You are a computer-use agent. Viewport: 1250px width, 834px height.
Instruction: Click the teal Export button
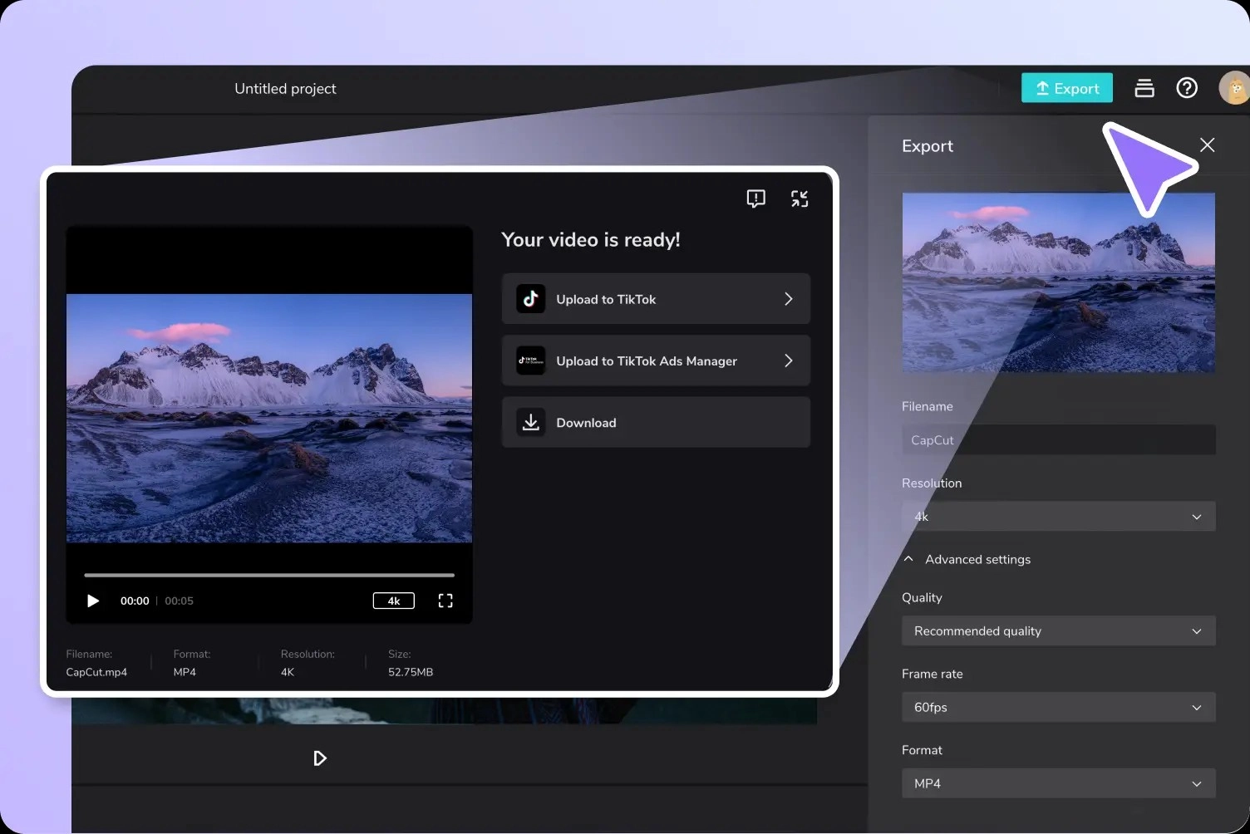(x=1066, y=88)
